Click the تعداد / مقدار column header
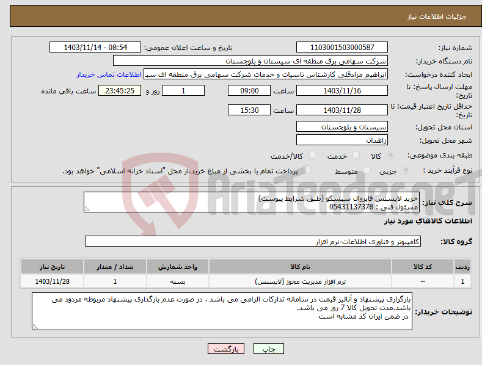482x365 pixels. [x=115, y=267]
